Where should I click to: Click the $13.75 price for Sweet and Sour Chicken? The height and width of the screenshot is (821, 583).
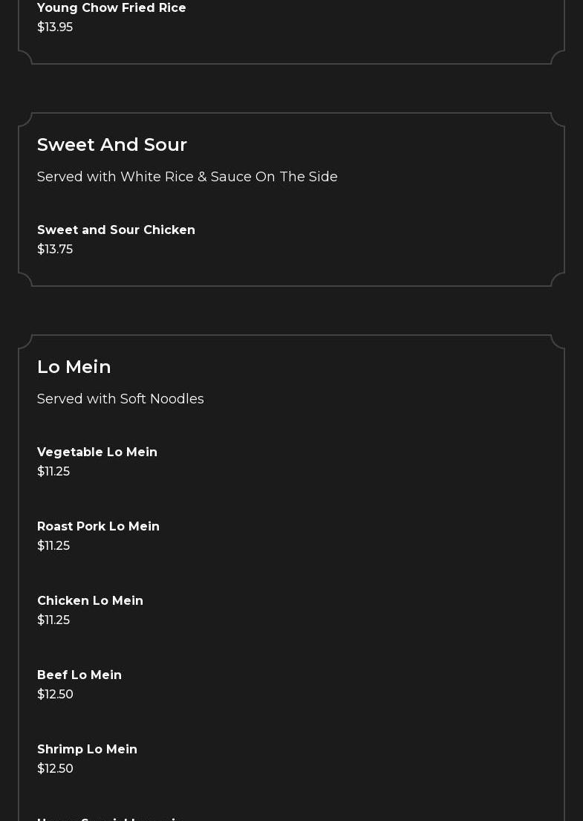tap(55, 250)
